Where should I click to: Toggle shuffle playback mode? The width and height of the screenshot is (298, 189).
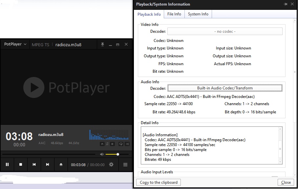coord(127,144)
